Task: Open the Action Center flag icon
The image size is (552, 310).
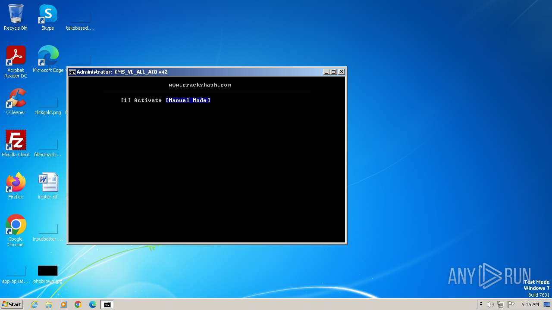Action: click(511, 304)
